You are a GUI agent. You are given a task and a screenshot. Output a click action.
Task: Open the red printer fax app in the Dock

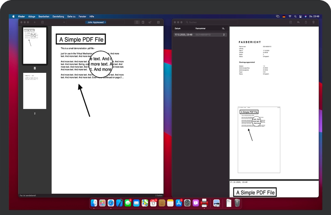coord(204,203)
